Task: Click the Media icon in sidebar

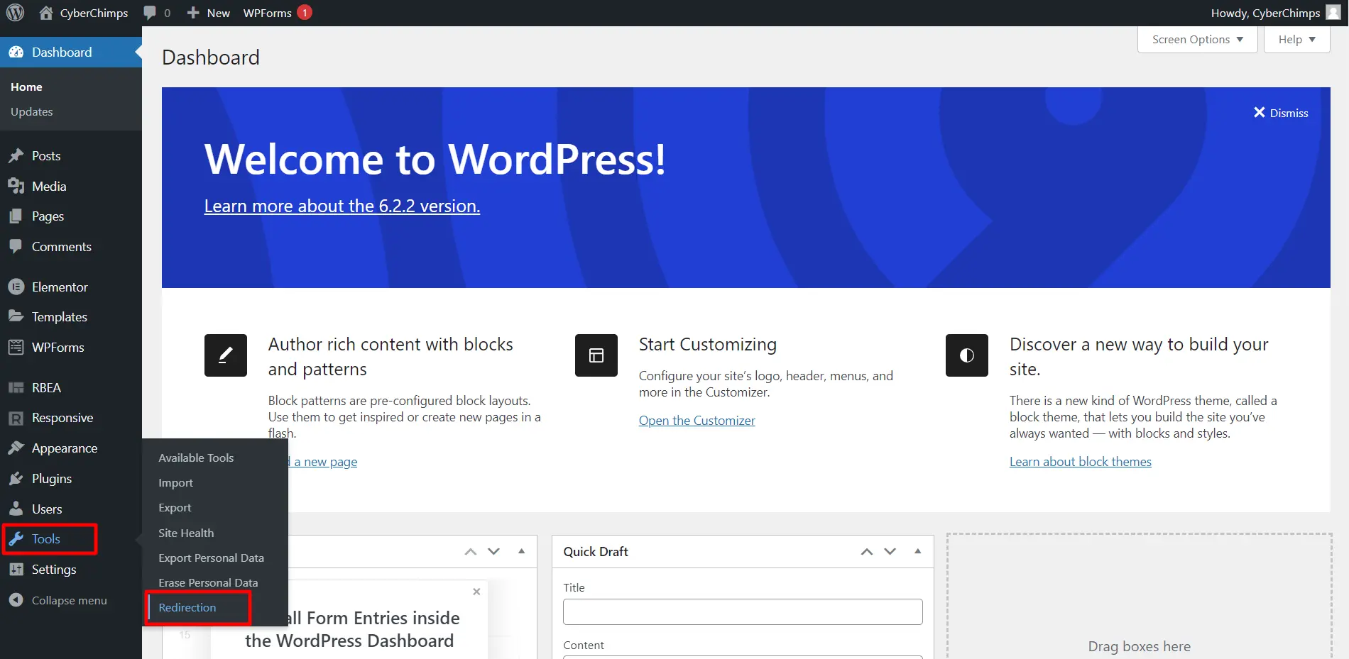Action: point(16,187)
